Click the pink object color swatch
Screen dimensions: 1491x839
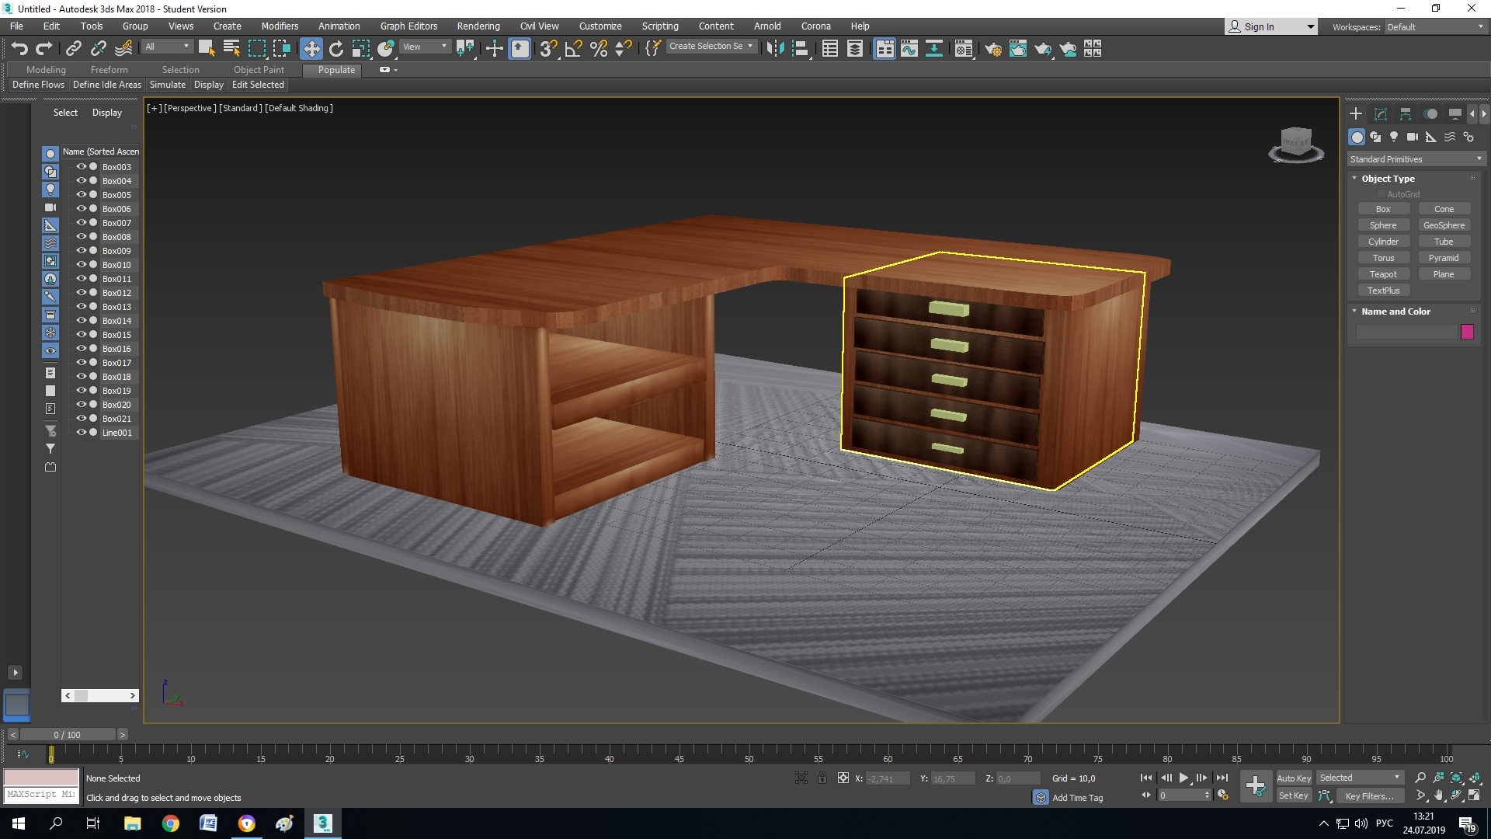[1467, 332]
